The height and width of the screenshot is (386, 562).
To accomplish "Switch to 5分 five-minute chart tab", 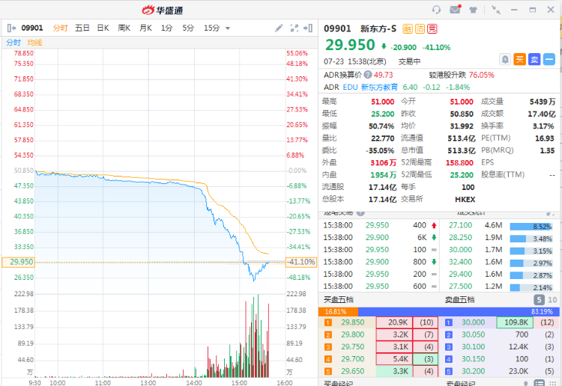I will pos(188,28).
